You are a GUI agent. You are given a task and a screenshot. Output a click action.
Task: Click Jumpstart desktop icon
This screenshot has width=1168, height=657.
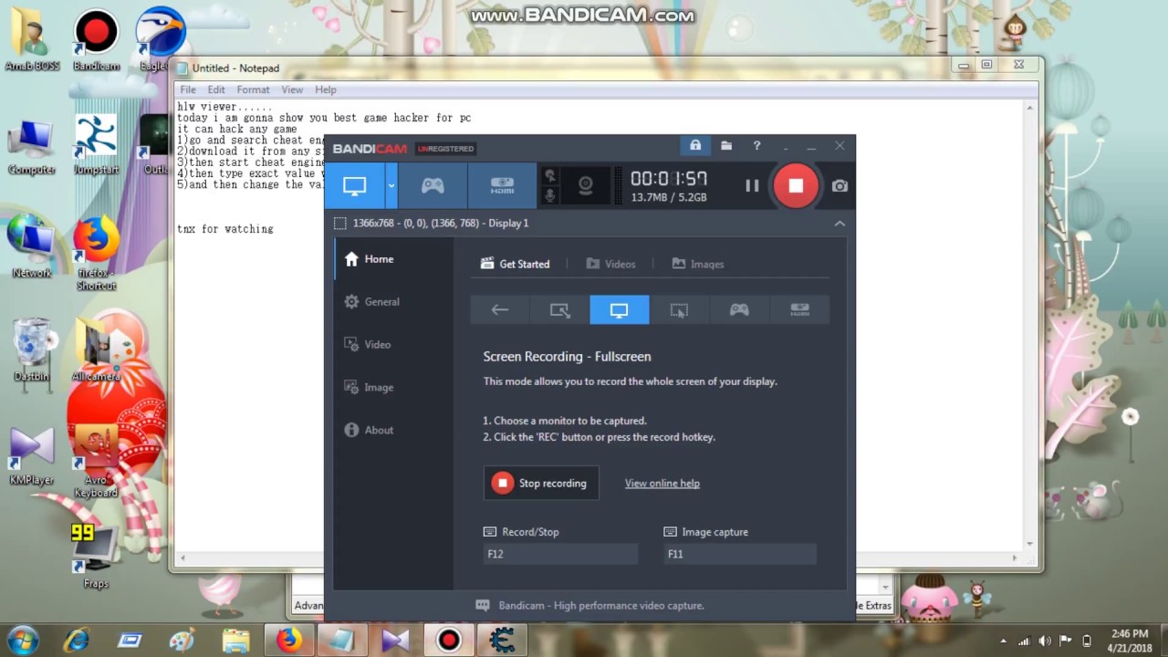point(96,145)
